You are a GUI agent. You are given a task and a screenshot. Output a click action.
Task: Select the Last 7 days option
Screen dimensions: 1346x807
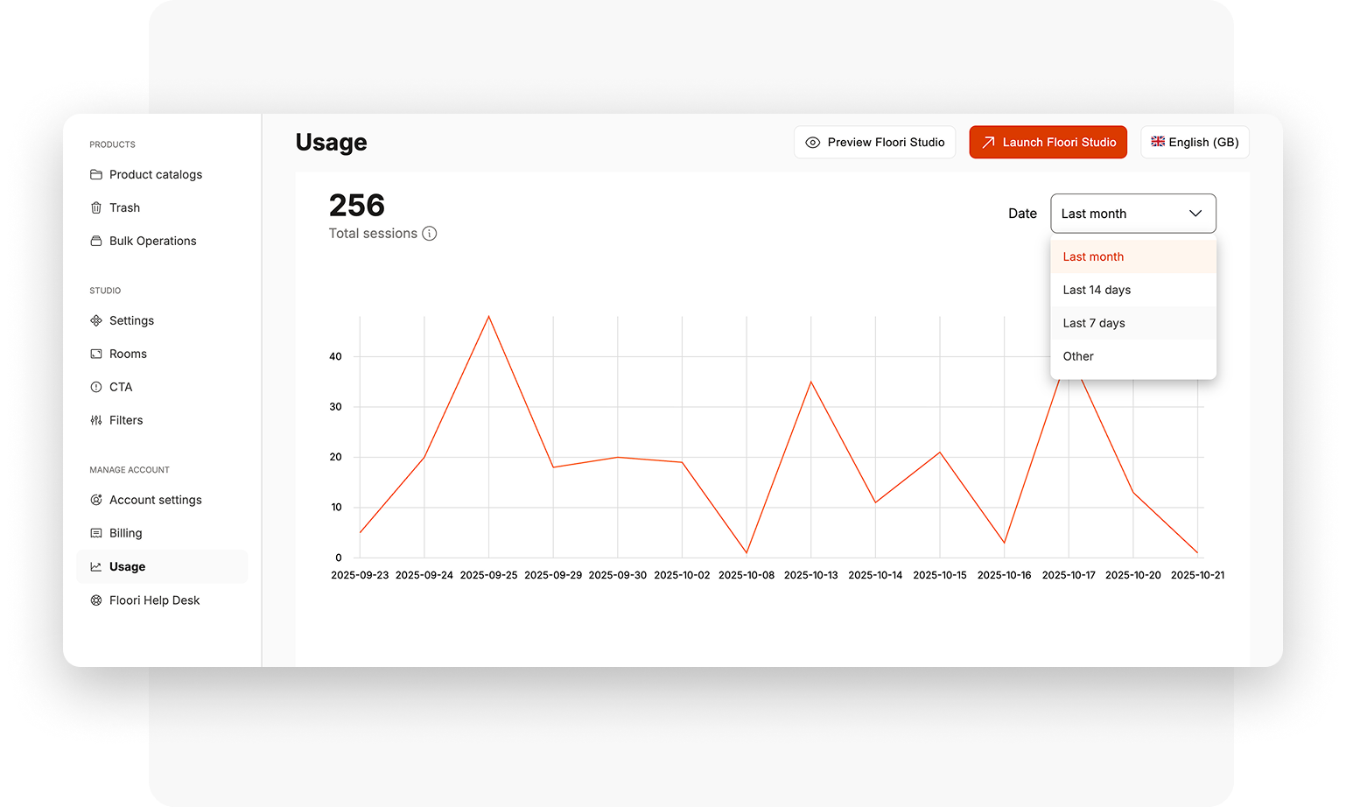tap(1094, 323)
